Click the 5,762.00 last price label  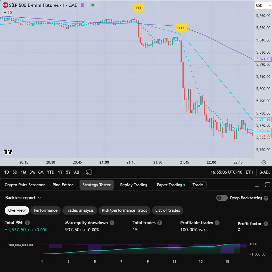click(x=263, y=135)
